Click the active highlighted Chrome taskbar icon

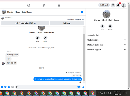coord(93,93)
